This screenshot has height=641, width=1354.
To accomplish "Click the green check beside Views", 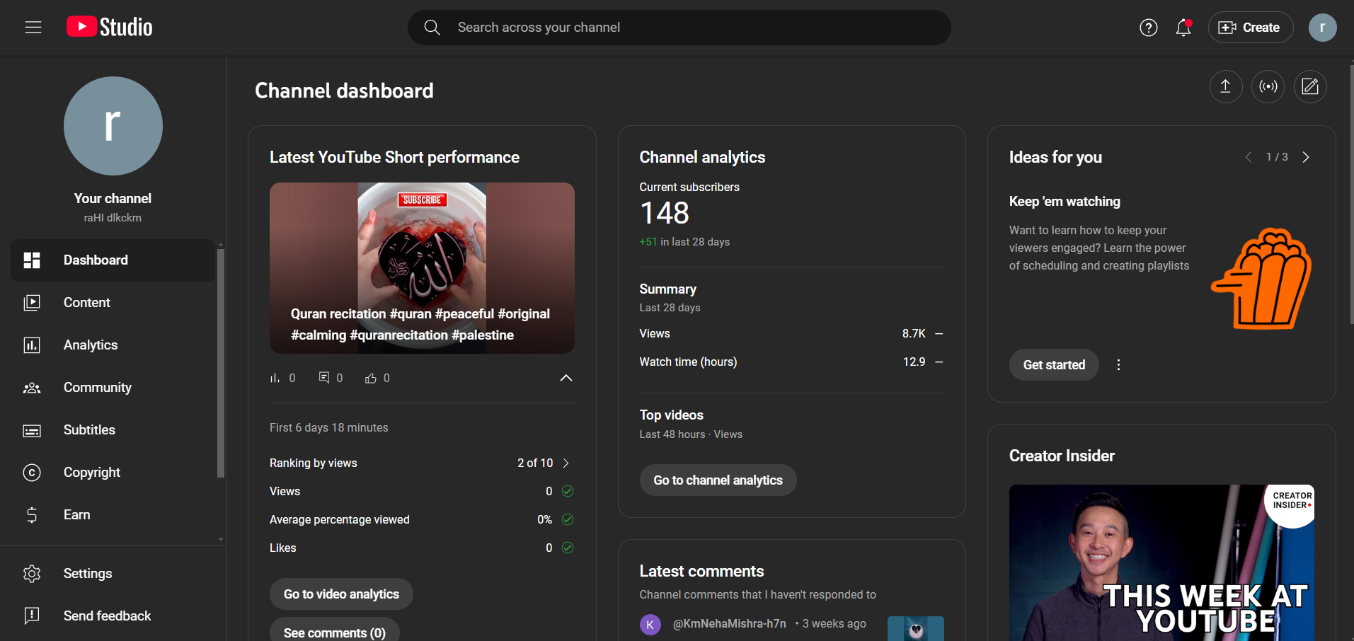I will point(568,491).
